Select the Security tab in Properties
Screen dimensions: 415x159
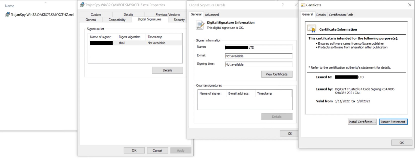pyautogui.click(x=179, y=20)
